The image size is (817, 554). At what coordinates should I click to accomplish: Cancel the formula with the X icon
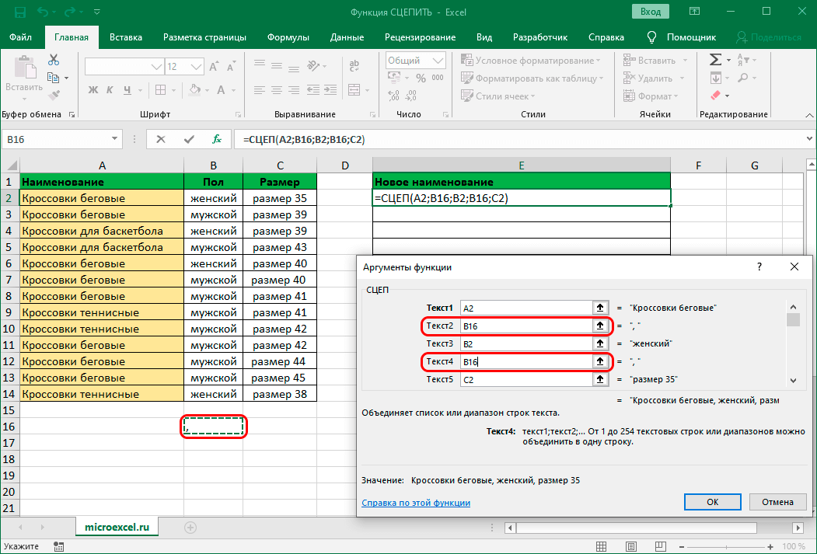[x=161, y=139]
